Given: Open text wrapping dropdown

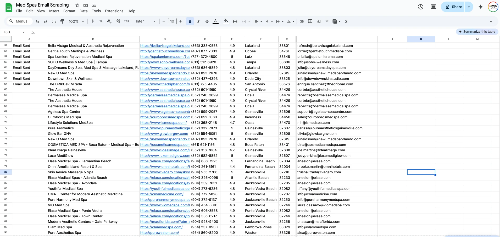Looking at the screenshot, I should point(280,21).
